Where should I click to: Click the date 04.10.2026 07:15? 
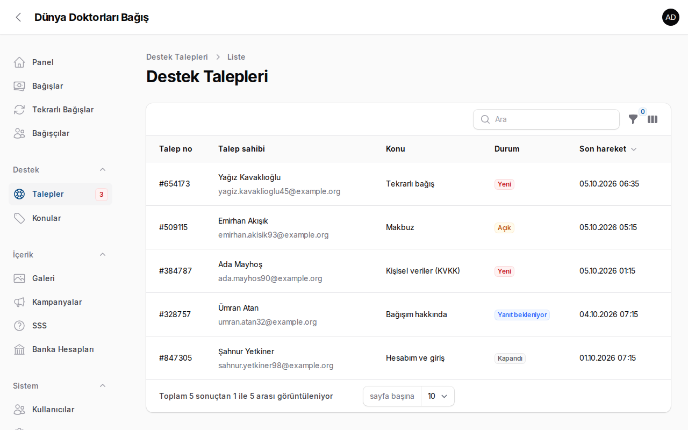pyautogui.click(x=608, y=314)
